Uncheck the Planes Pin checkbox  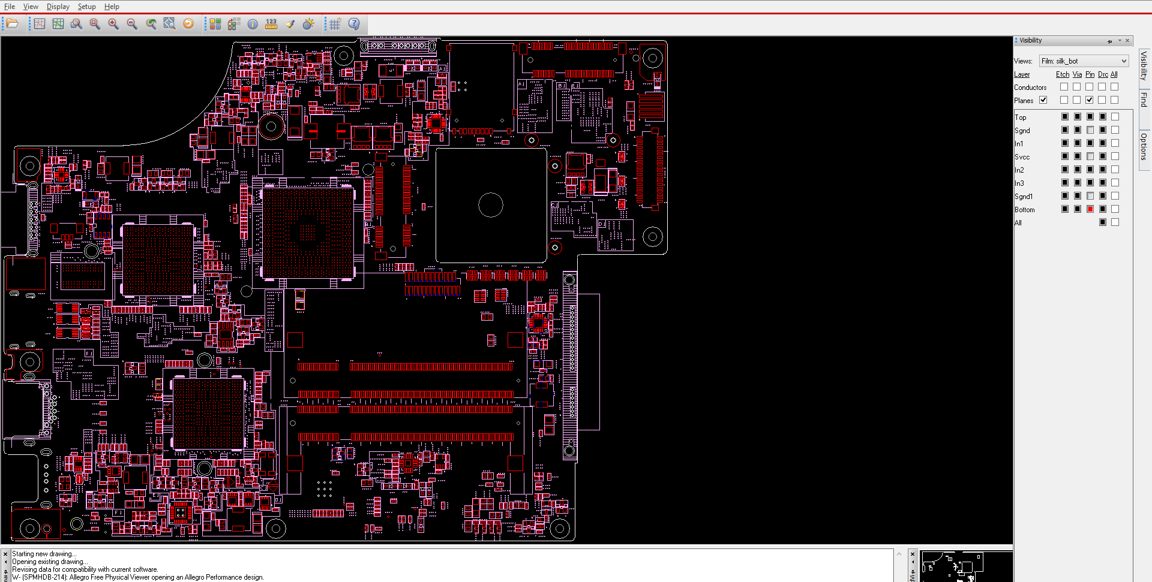(1089, 100)
